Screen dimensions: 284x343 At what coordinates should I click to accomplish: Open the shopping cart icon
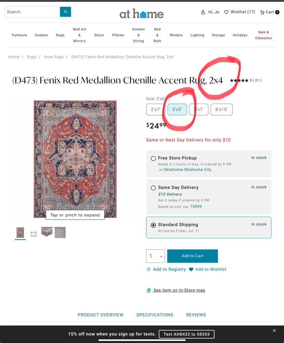(x=262, y=12)
